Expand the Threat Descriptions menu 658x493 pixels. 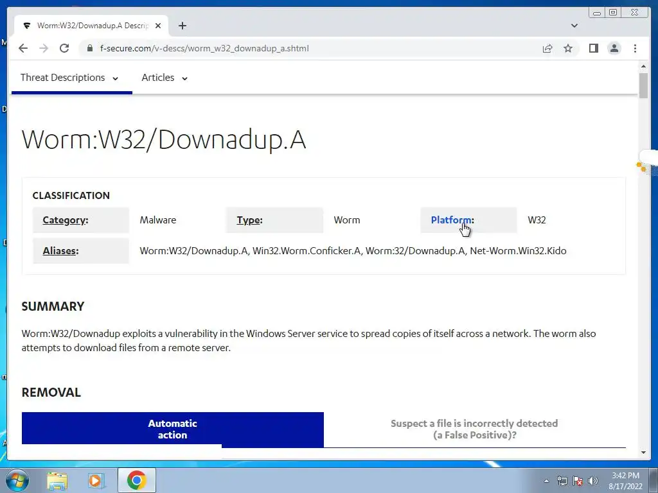click(69, 78)
